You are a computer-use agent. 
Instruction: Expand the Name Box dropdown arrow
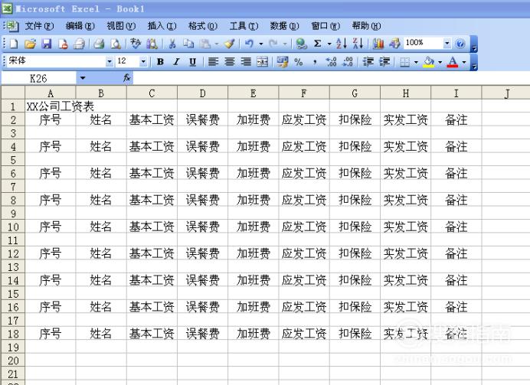(83, 78)
